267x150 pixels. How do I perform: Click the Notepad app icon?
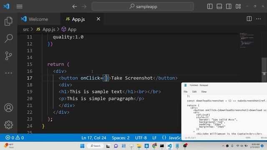(185, 85)
